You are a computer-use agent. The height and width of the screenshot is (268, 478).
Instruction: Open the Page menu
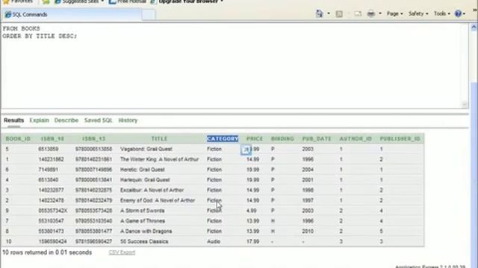click(394, 13)
